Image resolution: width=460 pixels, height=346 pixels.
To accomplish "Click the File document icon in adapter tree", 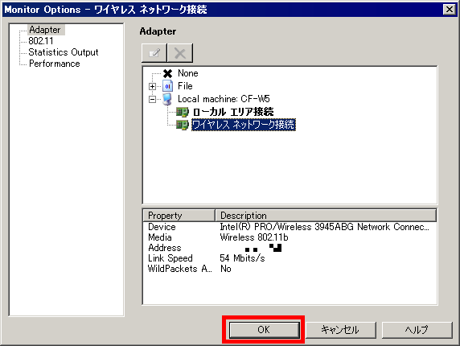I will pos(167,86).
